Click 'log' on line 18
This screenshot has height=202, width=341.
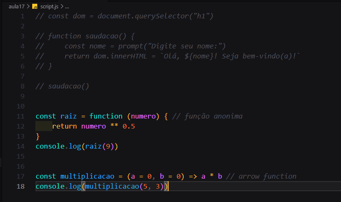75,187
